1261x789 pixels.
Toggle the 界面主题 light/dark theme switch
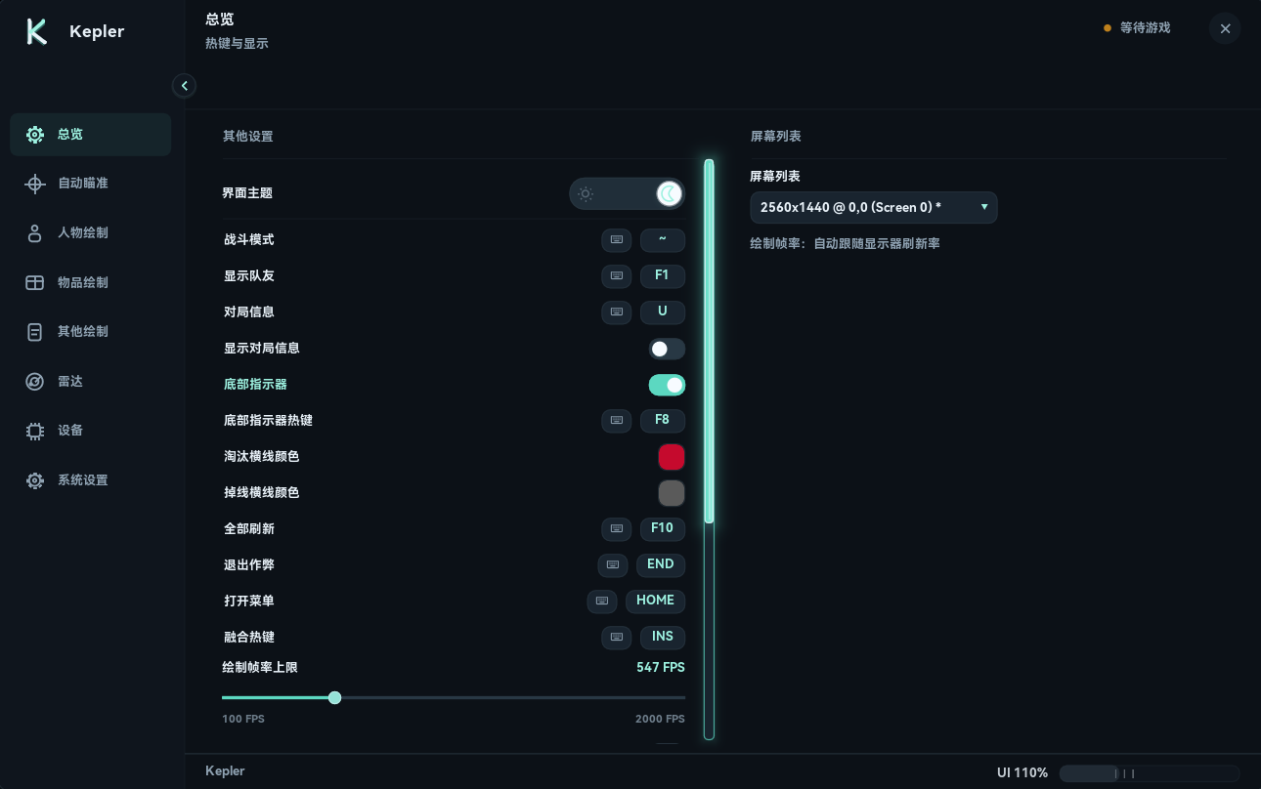pyautogui.click(x=627, y=193)
